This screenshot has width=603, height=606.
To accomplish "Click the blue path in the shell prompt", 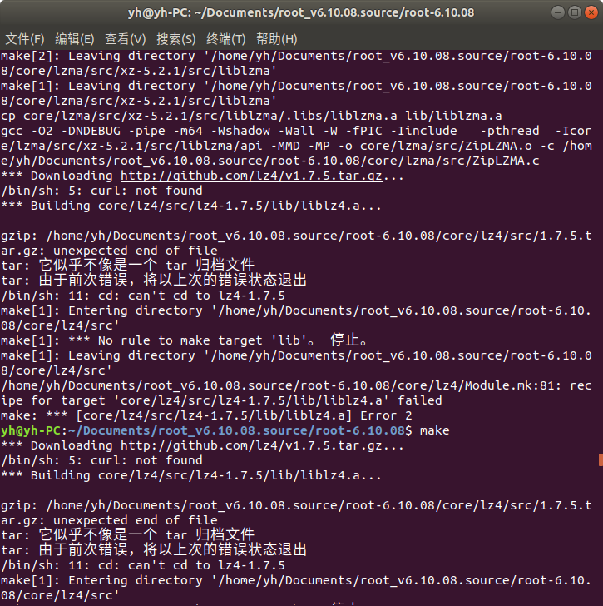I will pos(236,430).
